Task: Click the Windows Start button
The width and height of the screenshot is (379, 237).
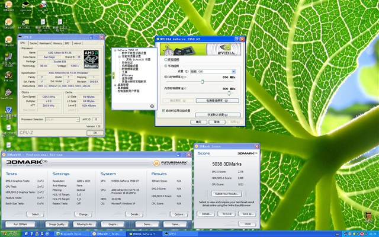Action: 10,234
